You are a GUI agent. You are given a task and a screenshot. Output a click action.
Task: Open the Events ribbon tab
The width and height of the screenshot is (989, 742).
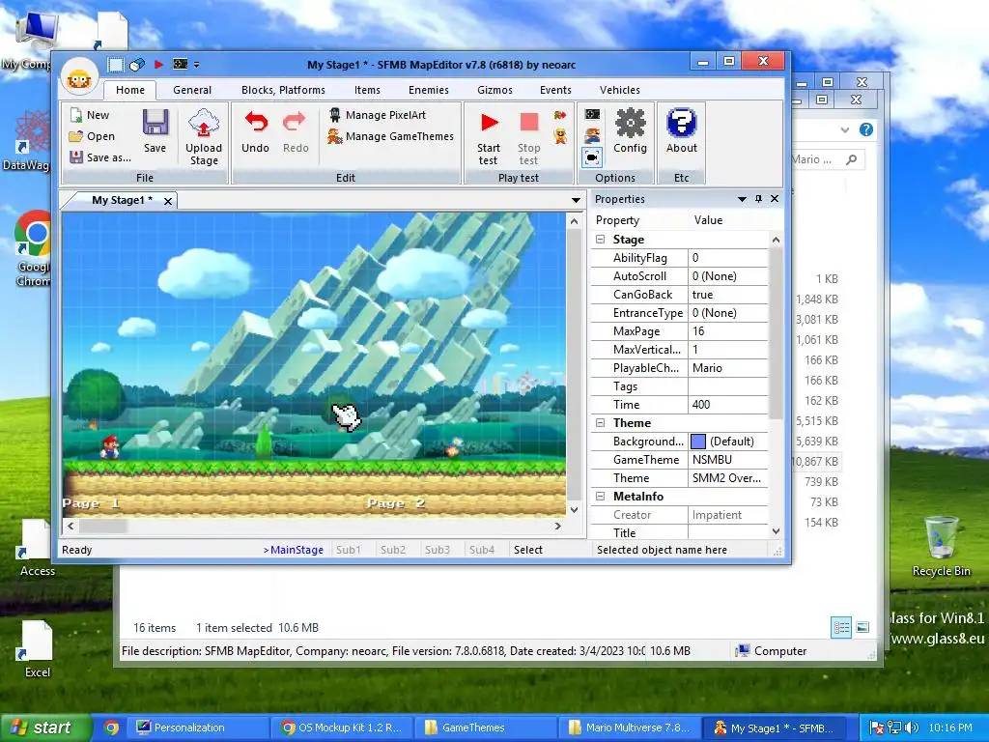pos(555,90)
